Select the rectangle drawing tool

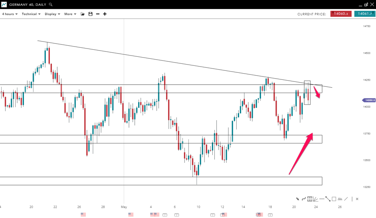click(334, 199)
